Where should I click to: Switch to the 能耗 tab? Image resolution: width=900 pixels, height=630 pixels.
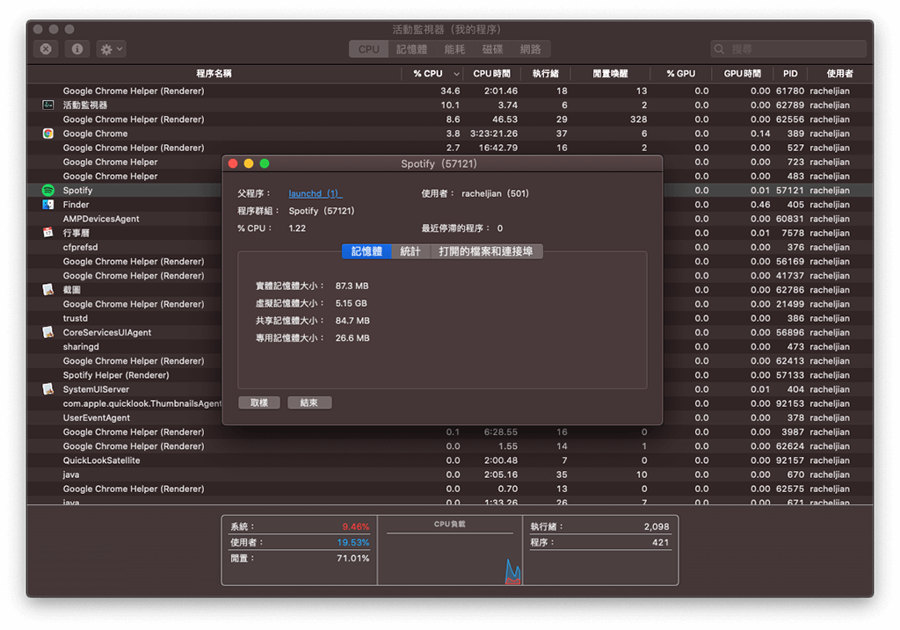(x=454, y=49)
